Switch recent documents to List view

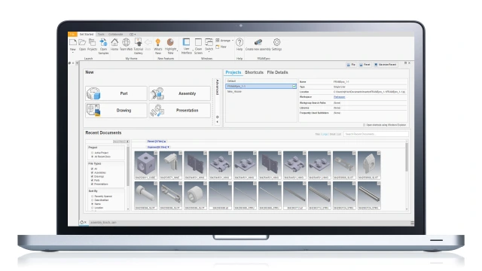[x=339, y=134]
